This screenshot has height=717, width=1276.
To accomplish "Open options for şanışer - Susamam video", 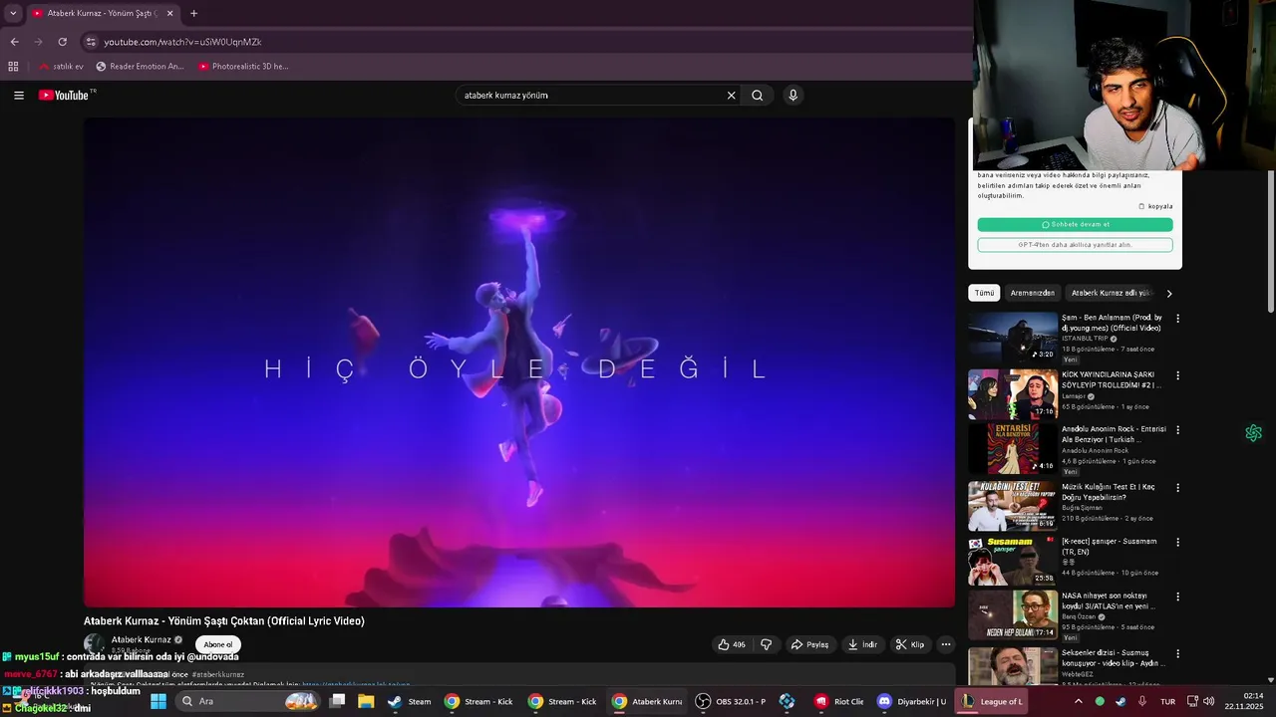I will (1177, 543).
